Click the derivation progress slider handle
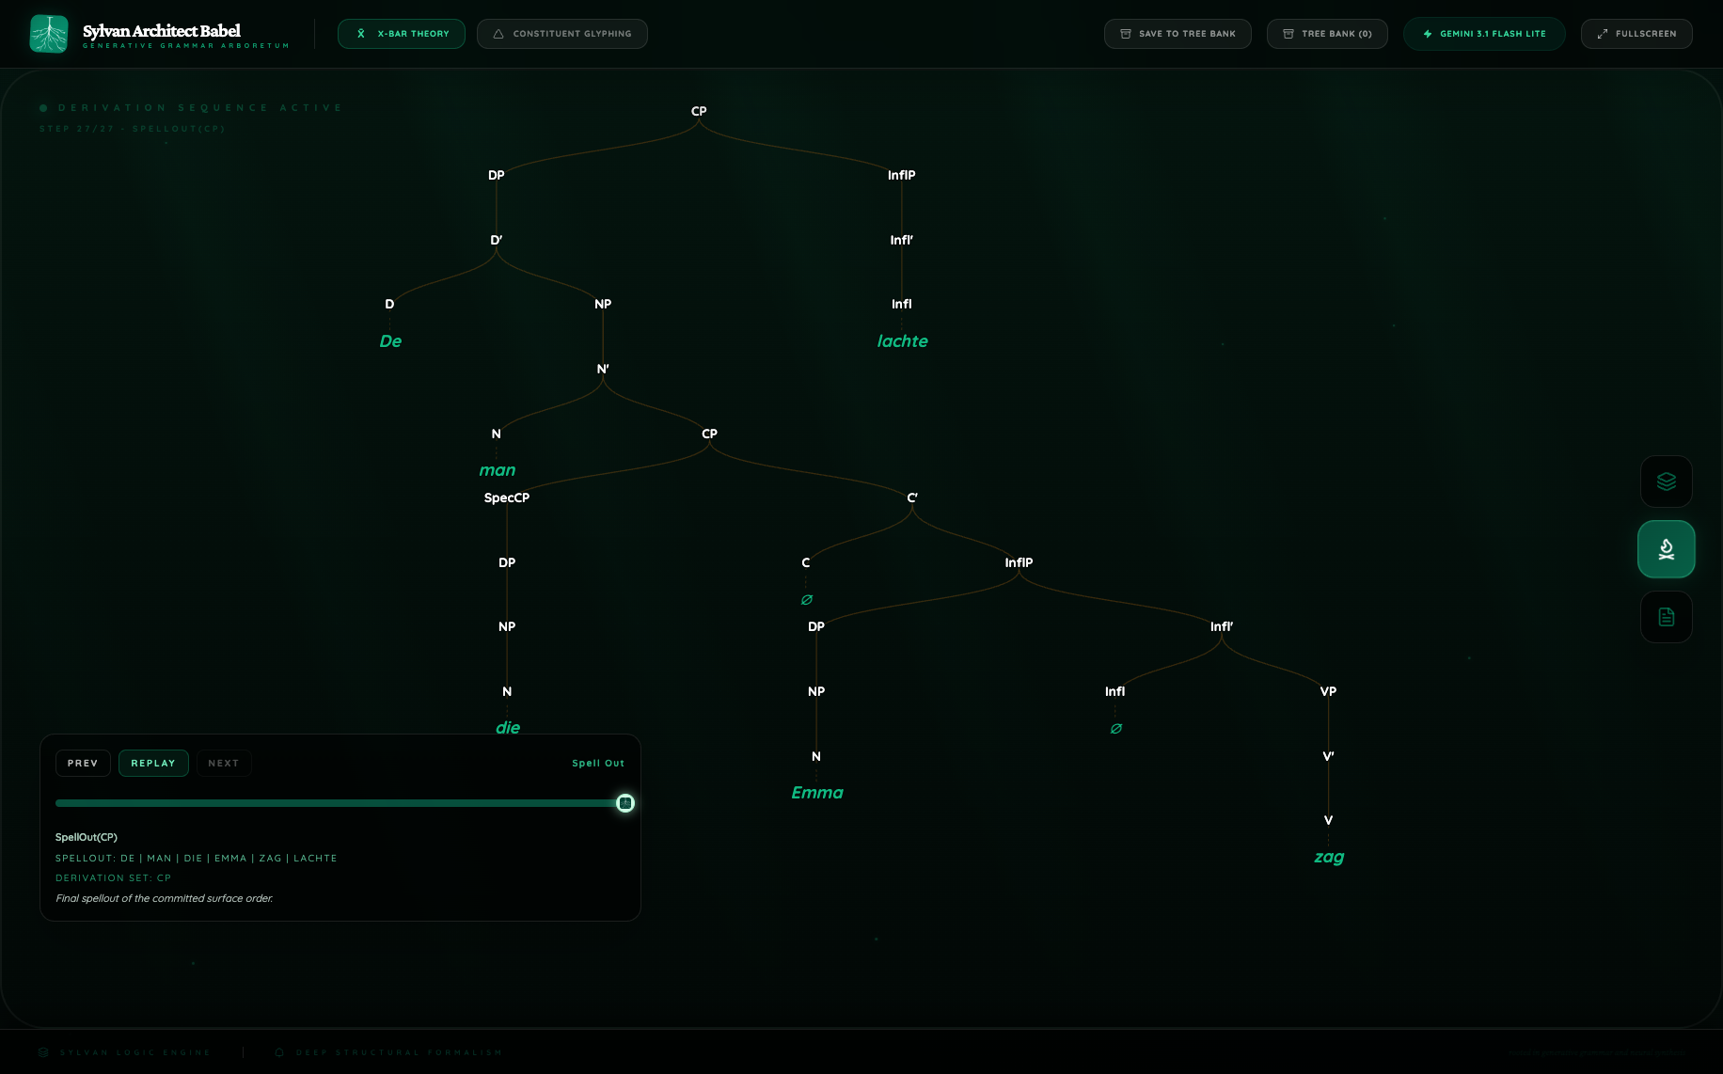1723x1074 pixels. [x=625, y=803]
